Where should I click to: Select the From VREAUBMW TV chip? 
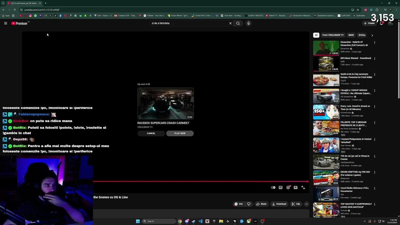click(x=333, y=35)
